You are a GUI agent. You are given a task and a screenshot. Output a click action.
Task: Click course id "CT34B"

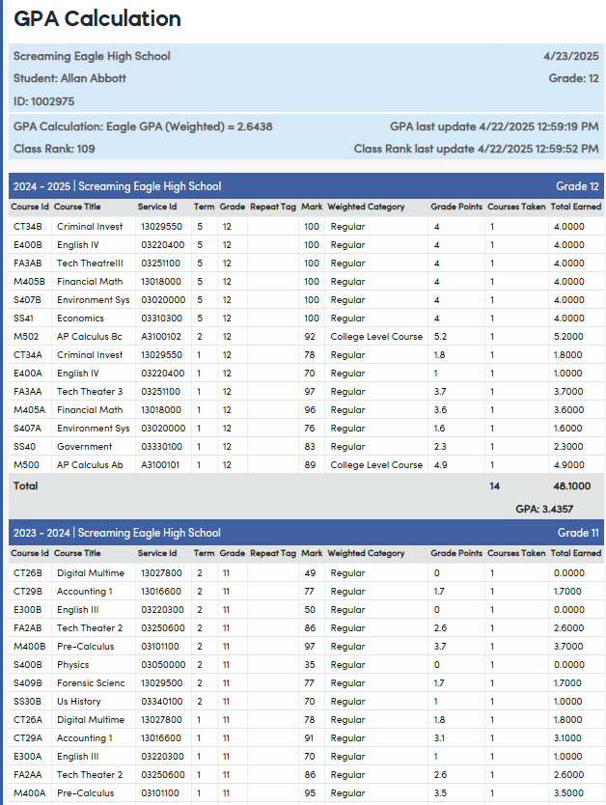coord(28,227)
